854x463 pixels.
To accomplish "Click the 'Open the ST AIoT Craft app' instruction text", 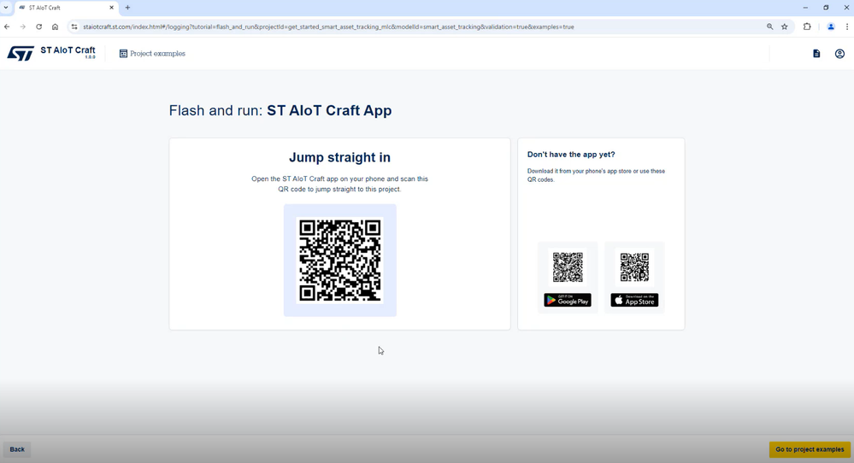I will click(339, 184).
